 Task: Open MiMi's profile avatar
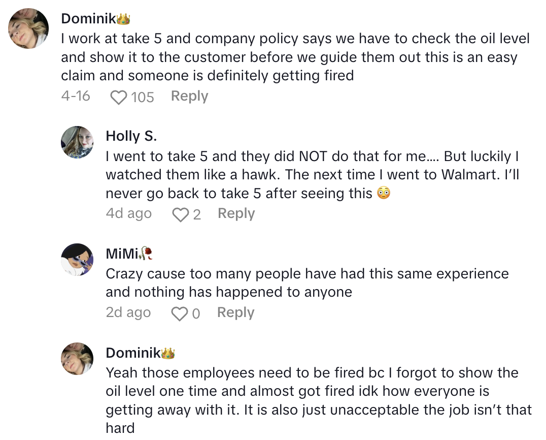click(x=77, y=259)
